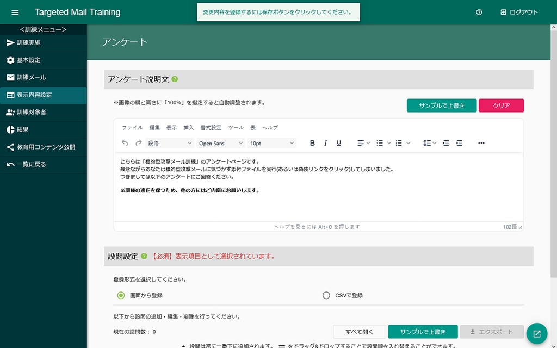
Task: Toggle underline formatting
Action: tap(338, 143)
